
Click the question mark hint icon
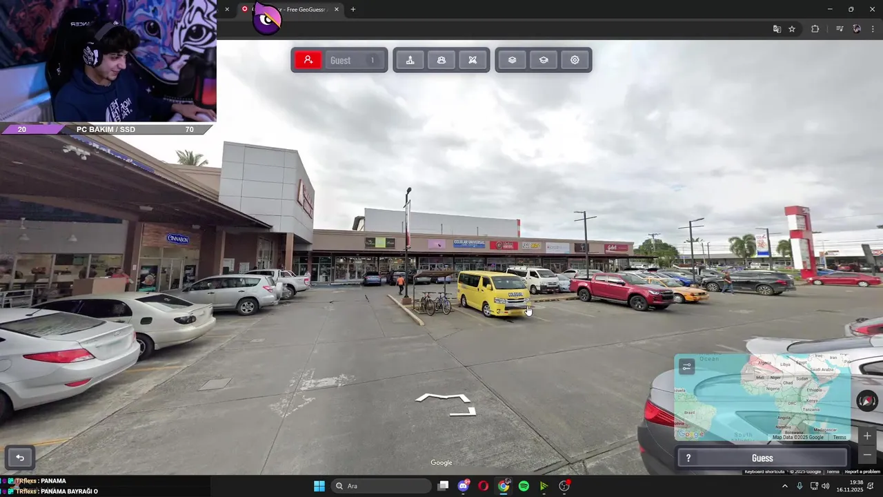click(688, 458)
